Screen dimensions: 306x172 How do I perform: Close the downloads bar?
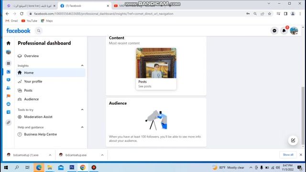tap(301, 155)
